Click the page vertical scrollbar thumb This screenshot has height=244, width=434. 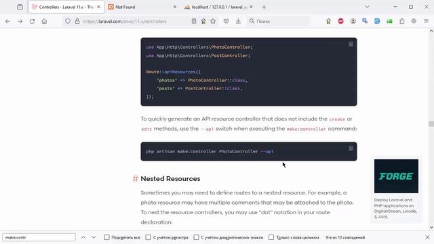click(431, 123)
